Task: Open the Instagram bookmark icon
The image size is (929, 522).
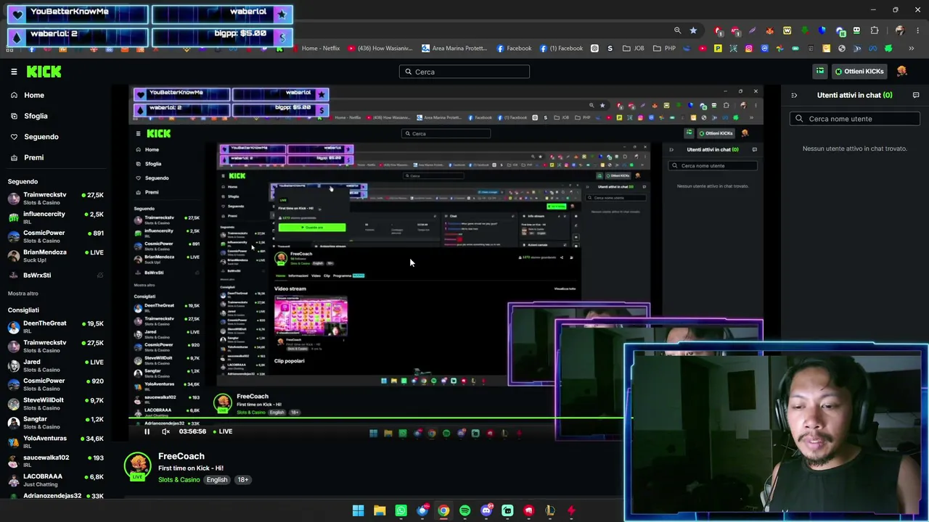Action: (749, 49)
